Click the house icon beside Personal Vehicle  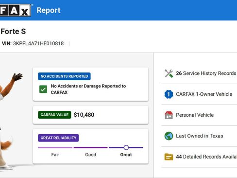tap(169, 115)
